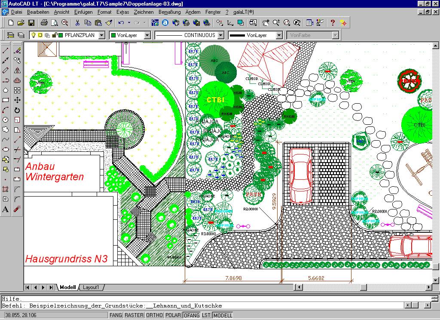Expand the CONTINUOUS linetype dropdown
440x320 pixels.
[x=221, y=35]
